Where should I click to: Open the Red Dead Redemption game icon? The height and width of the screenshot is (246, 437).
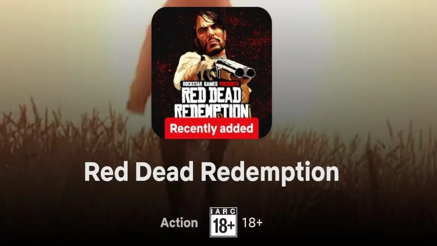[x=212, y=73]
